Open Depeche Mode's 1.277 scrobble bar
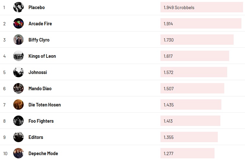 [187, 153]
